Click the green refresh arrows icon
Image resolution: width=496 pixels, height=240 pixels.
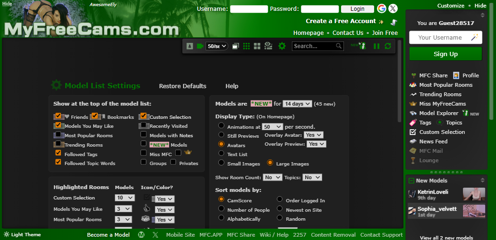pos(388,46)
